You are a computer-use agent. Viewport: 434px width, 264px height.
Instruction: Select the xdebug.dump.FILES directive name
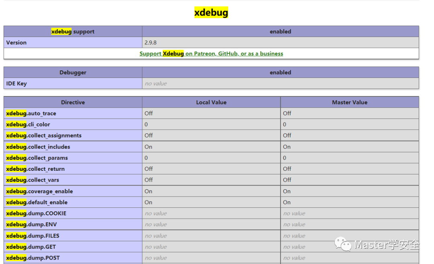[x=33, y=236]
